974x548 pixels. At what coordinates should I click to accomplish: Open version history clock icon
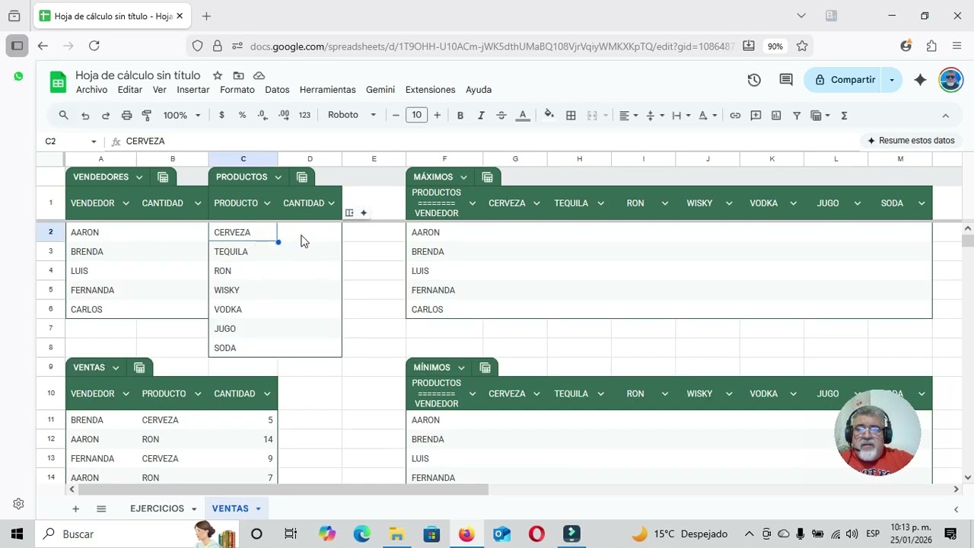[754, 80]
